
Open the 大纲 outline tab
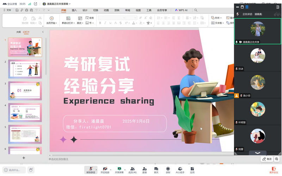click(x=18, y=32)
